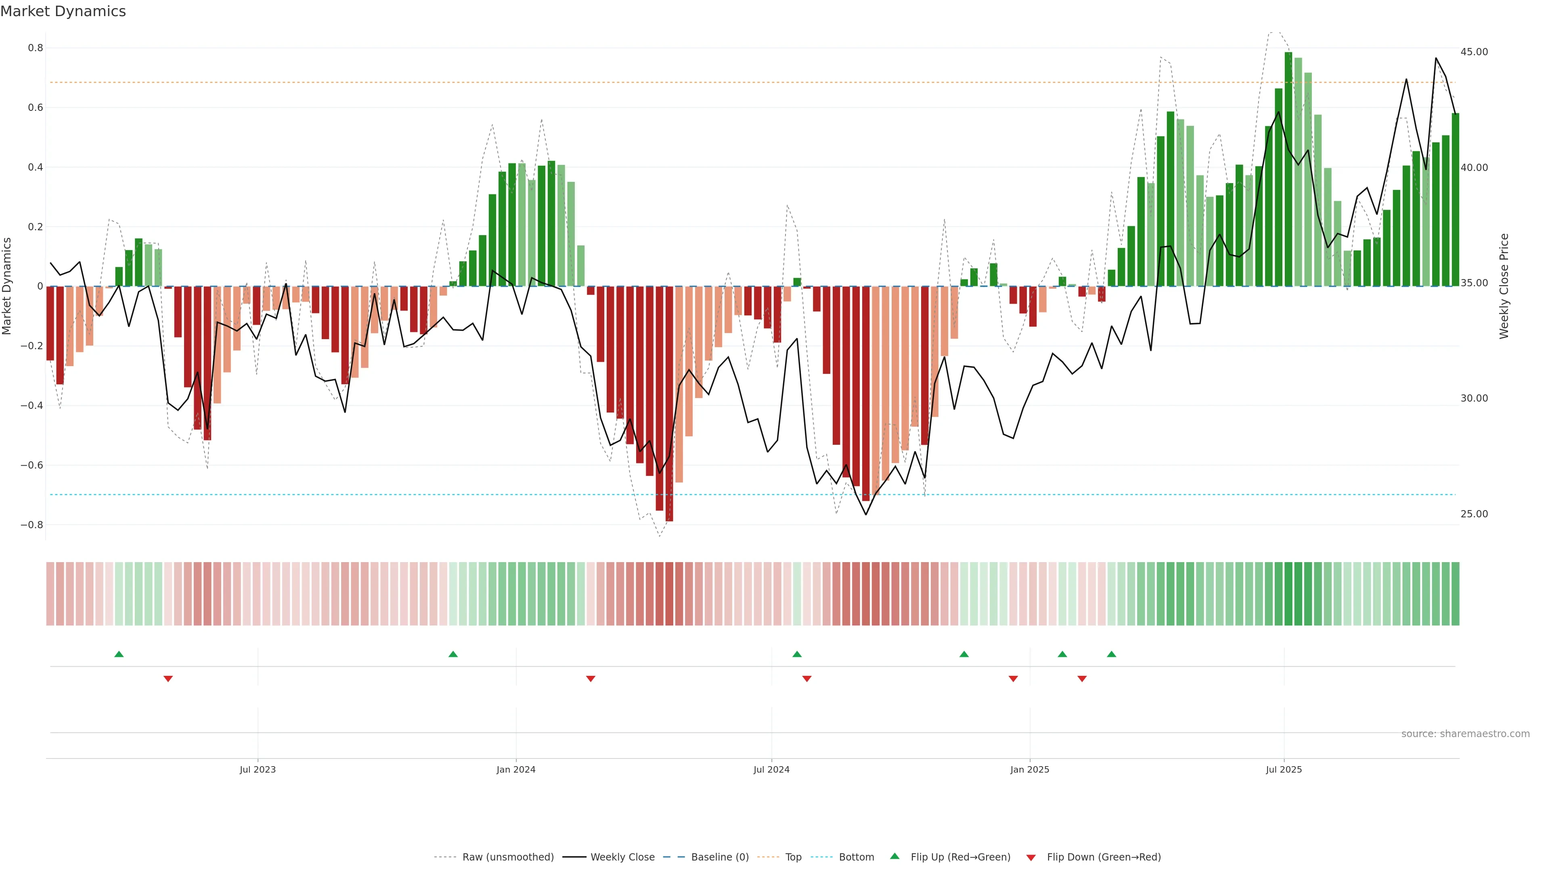This screenshot has height=871, width=1550.
Task: Click flip-down marker between Jan 2024 and Jul 2024
Action: tap(590, 679)
